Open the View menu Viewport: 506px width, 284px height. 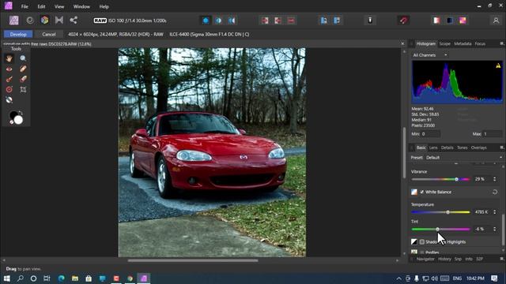pyautogui.click(x=59, y=6)
